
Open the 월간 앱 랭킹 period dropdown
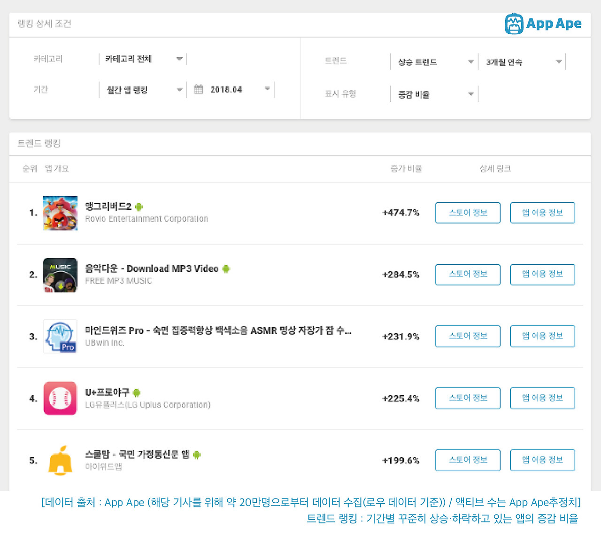143,90
